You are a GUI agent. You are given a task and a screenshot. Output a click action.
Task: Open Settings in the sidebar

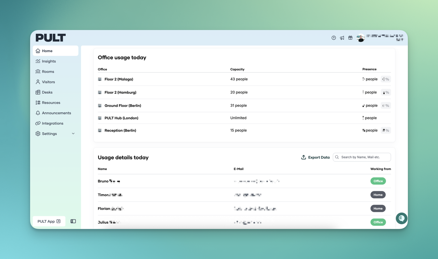[x=49, y=134]
